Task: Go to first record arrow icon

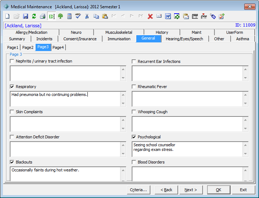Action: [114, 16]
